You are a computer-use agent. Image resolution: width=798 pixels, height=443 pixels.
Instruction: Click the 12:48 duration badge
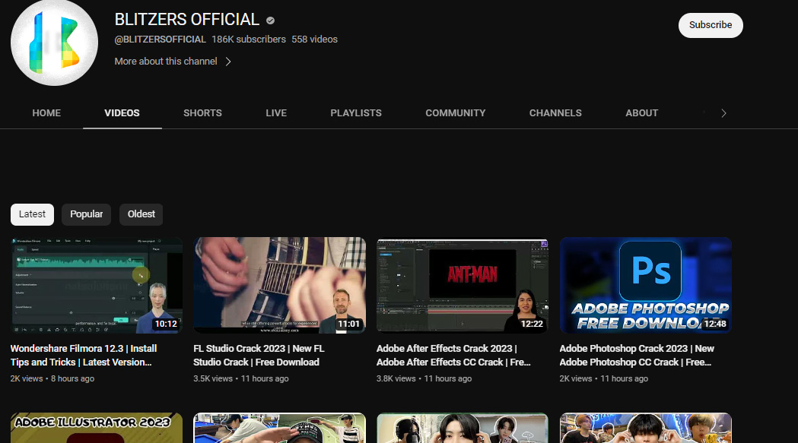[x=715, y=324]
